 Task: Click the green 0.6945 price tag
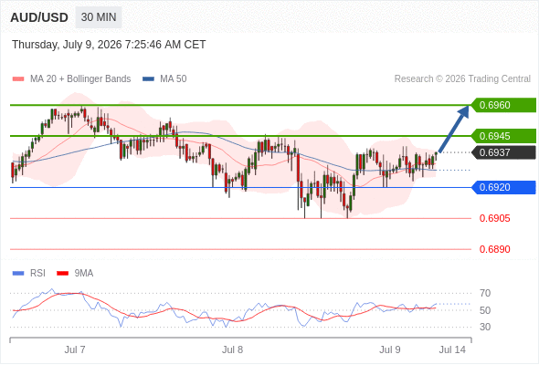503,136
